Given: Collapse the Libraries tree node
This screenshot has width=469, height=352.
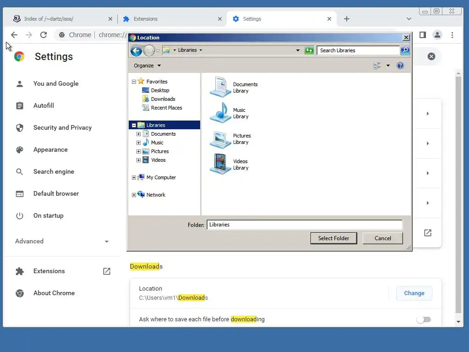Looking at the screenshot, I should pyautogui.click(x=134, y=125).
